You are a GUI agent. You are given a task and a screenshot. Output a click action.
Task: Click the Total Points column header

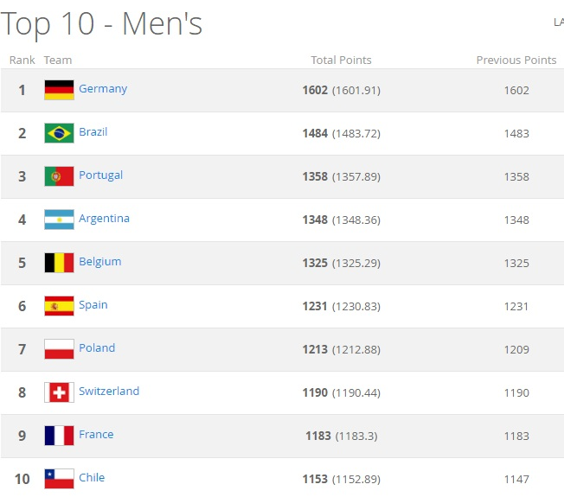point(341,61)
